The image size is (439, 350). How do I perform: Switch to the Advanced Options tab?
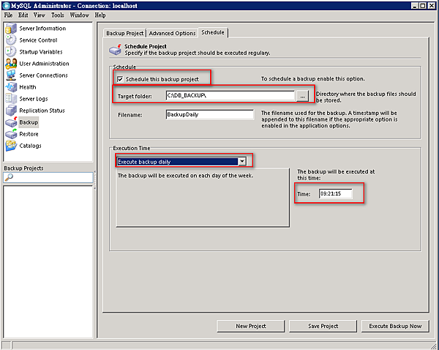click(172, 34)
